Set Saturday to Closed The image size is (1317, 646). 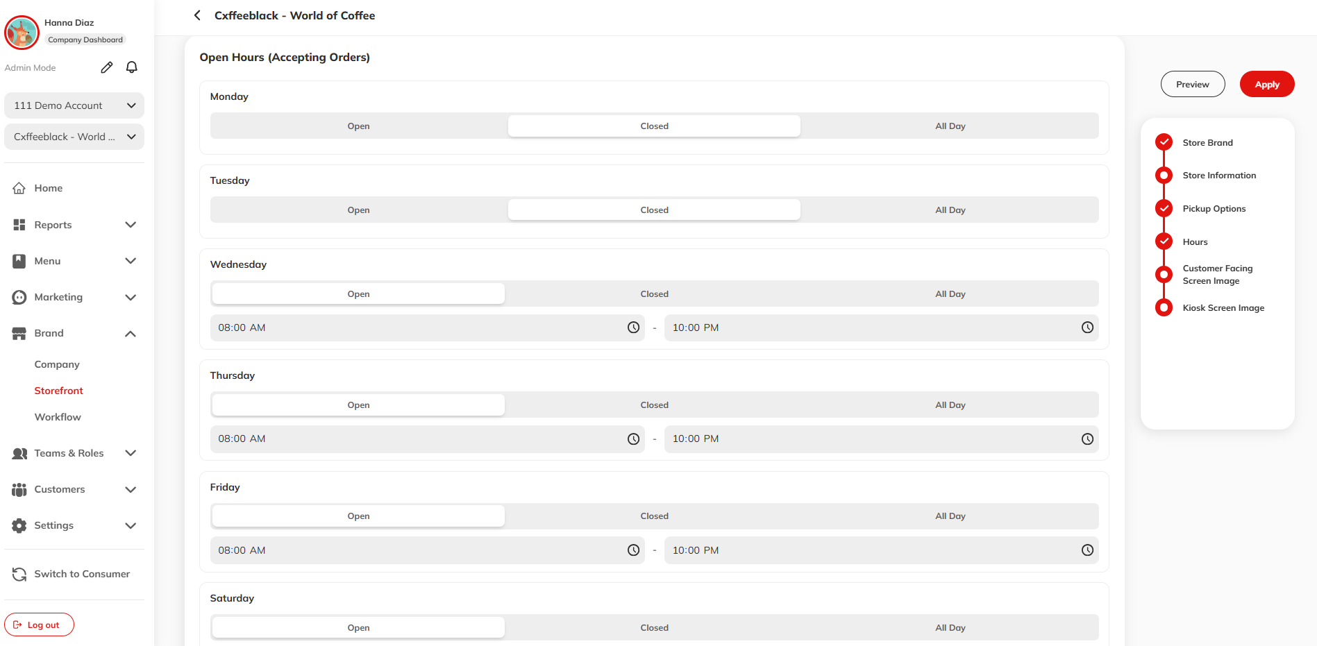coord(654,628)
